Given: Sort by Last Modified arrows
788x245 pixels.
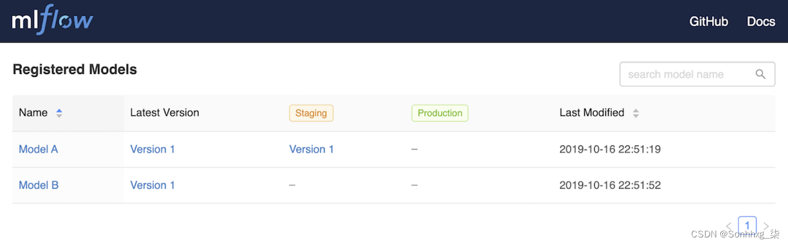Looking at the screenshot, I should [x=636, y=113].
